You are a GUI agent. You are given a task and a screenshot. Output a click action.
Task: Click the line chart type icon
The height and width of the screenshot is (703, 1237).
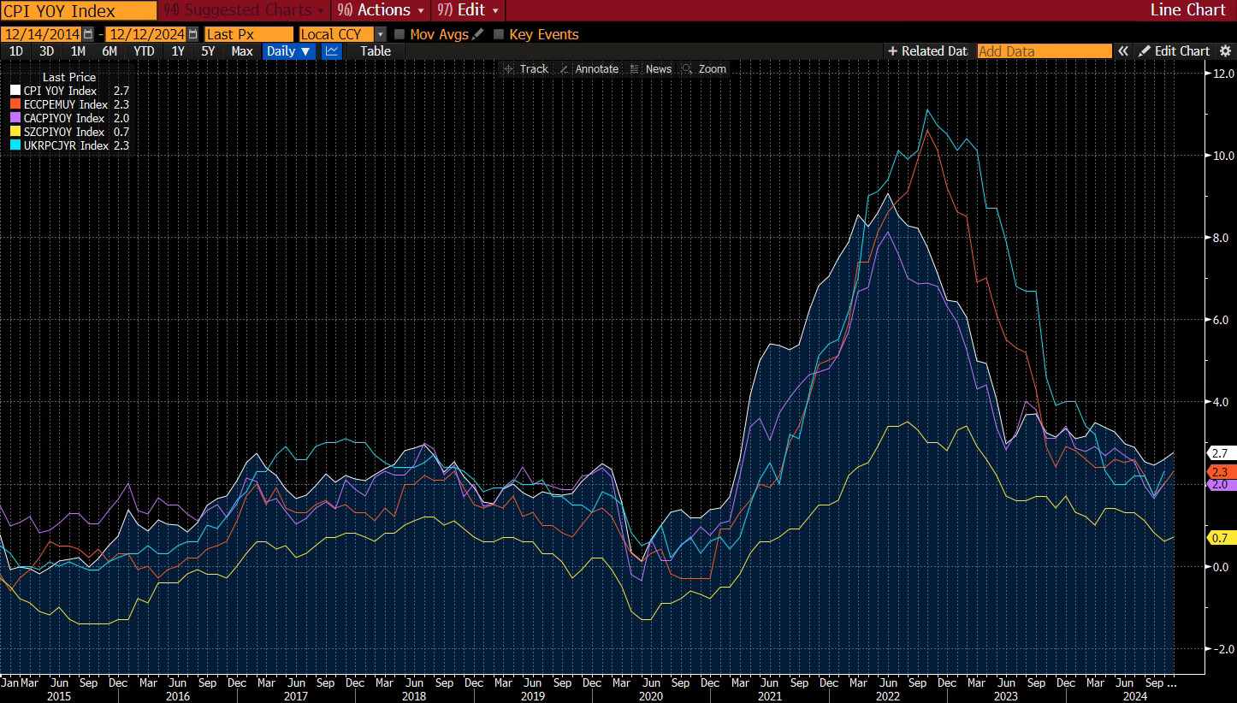[331, 51]
